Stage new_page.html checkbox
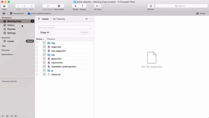Image resolution: width=209 pixels, height=118 pixels. click(x=37, y=51)
